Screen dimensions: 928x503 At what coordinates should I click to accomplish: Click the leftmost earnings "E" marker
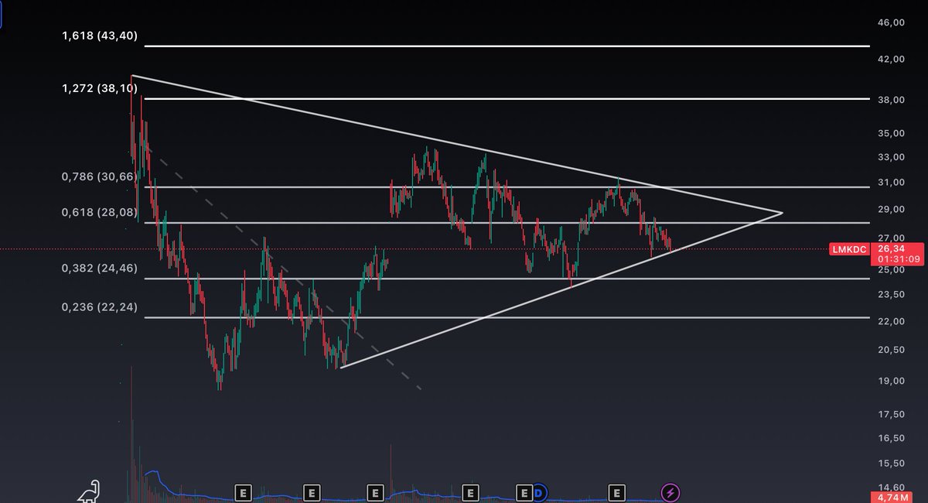pyautogui.click(x=243, y=491)
